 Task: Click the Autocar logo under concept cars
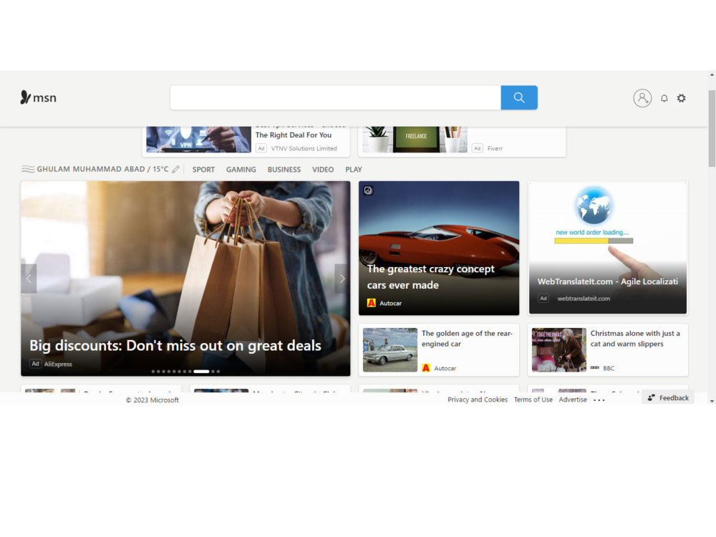(x=371, y=303)
